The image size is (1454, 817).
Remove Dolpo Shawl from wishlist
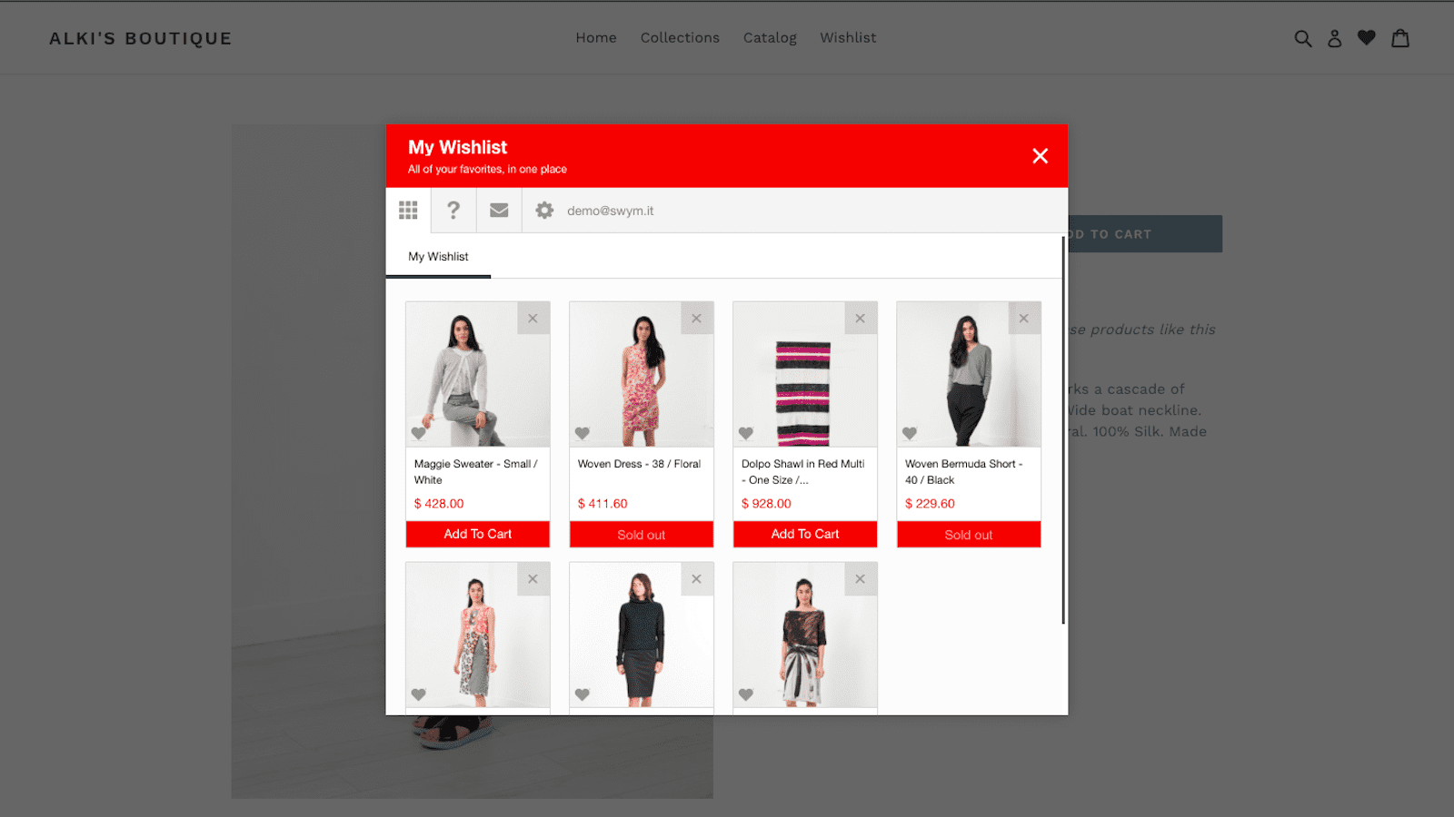click(861, 319)
